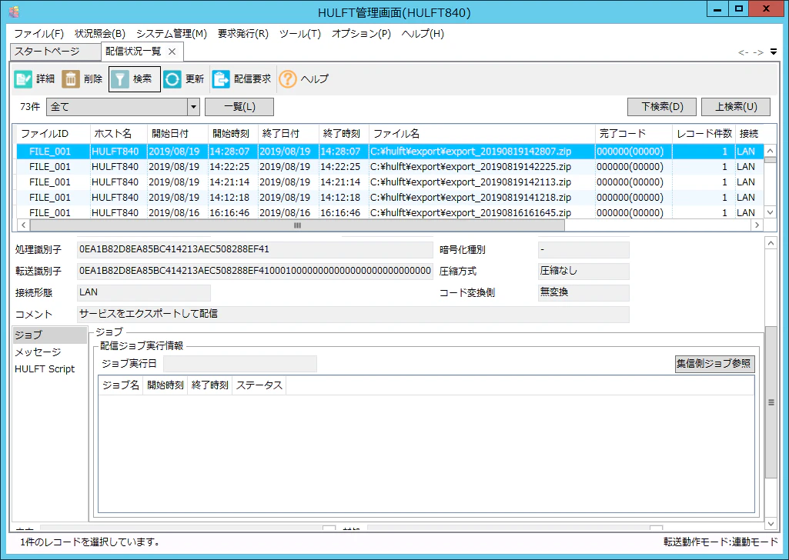The width and height of the screenshot is (789, 560).
Task: Select the row for export_20190819142113.zip
Action: (390, 182)
